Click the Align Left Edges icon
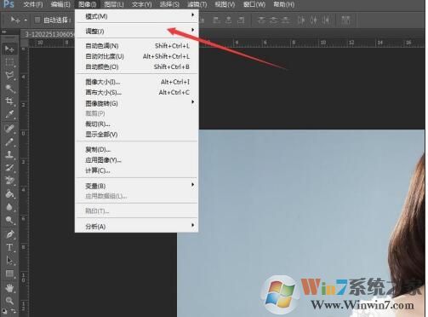This screenshot has height=317, width=428. tap(217, 20)
